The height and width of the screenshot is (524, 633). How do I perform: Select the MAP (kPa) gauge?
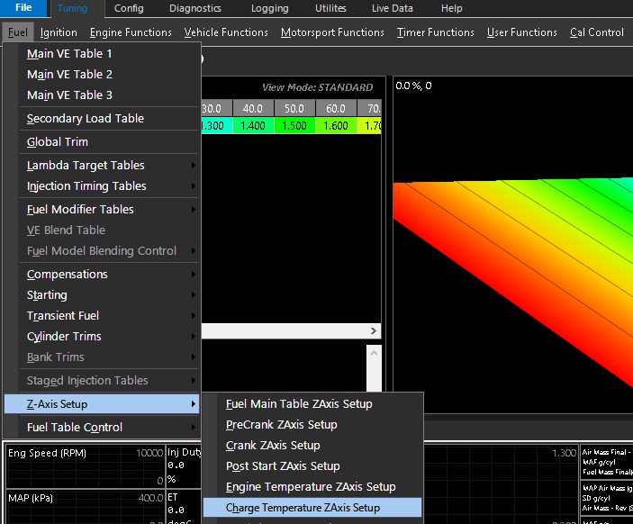click(x=86, y=507)
